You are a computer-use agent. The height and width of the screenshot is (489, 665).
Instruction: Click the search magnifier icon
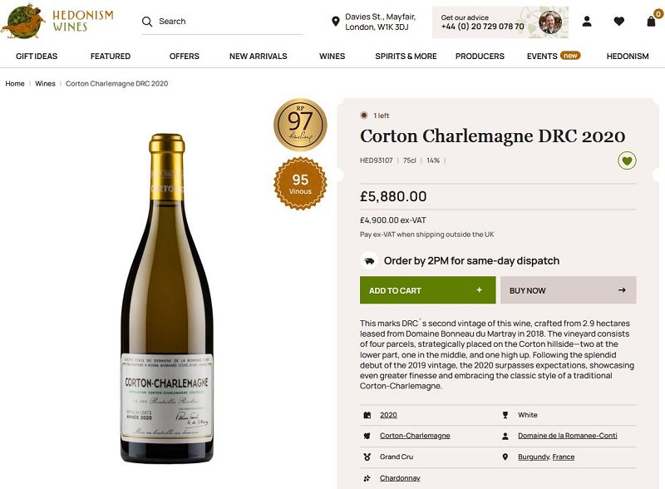[147, 21]
